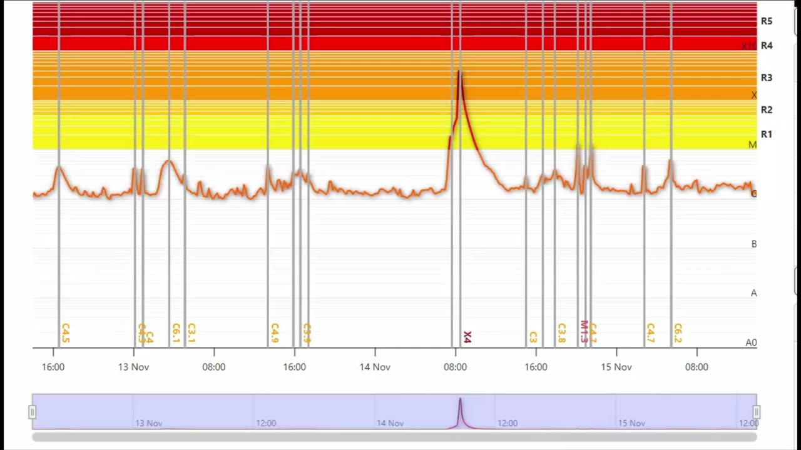Click the R5 radio blackout level label
Screen dimensions: 801x450
767,21
